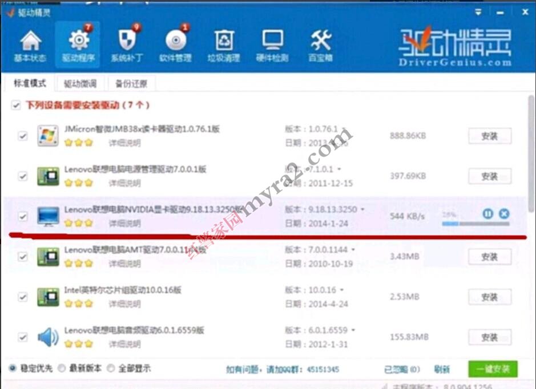
Task: Install the Intel chipset driver
Action: point(490,297)
